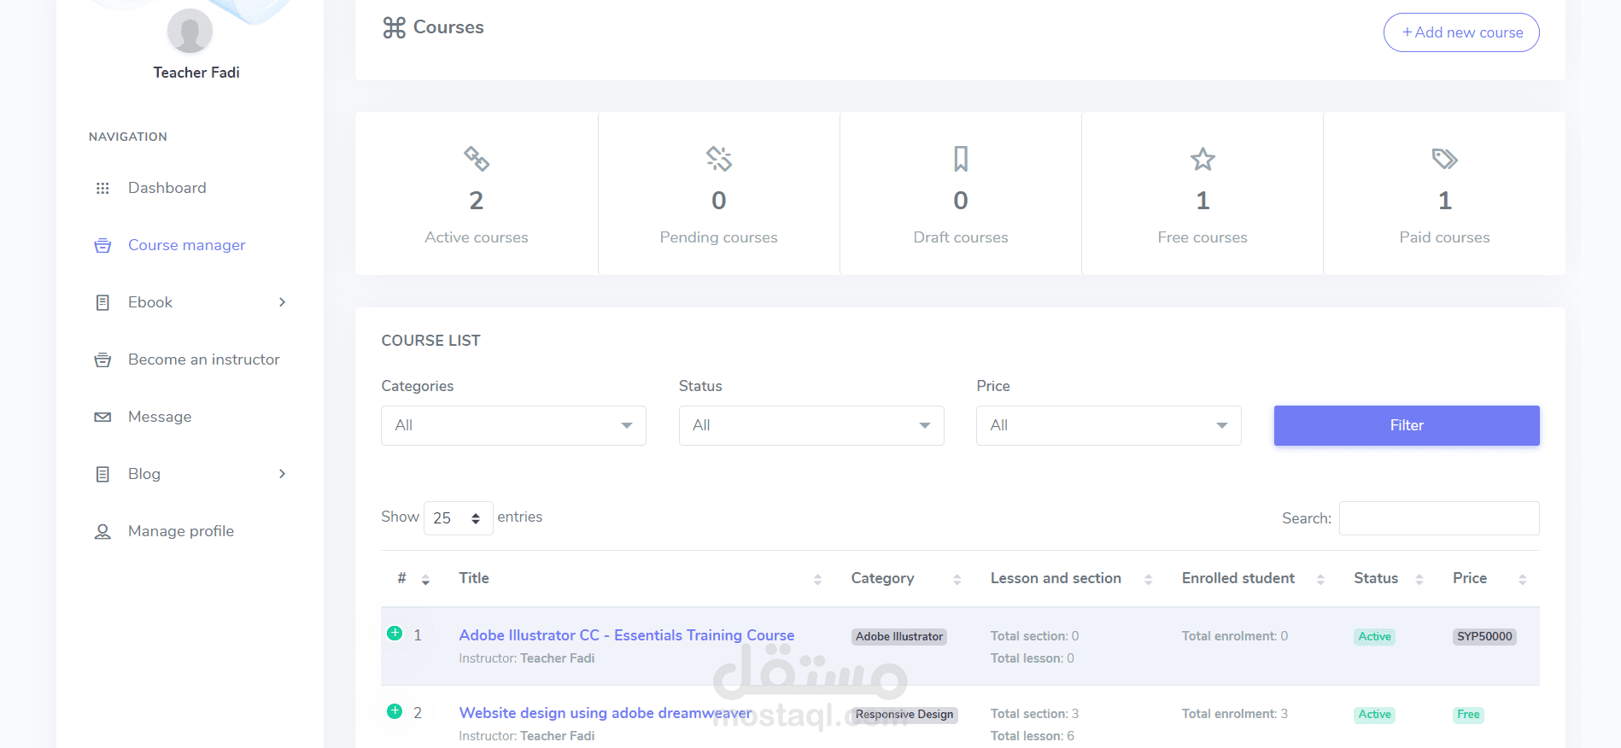Click the Add new course button

(x=1460, y=32)
